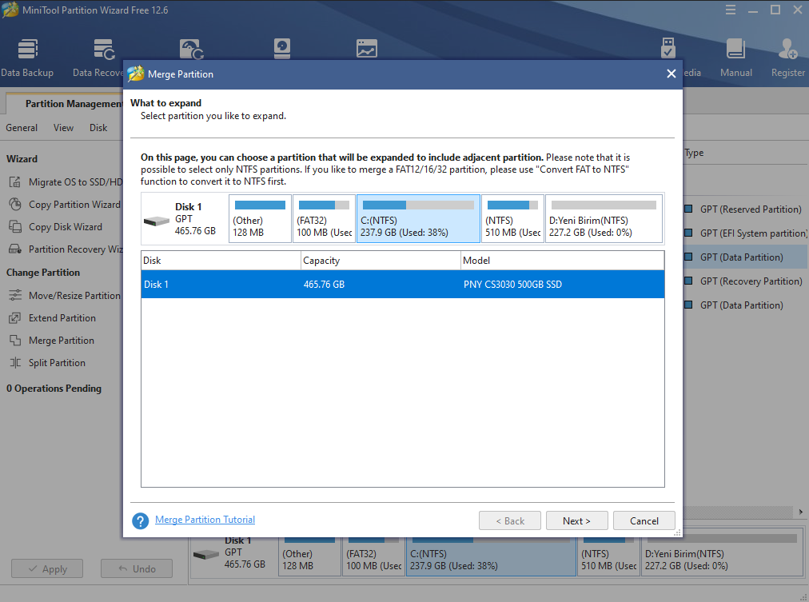Viewport: 809px width, 602px height.
Task: Click the Partition Recovery toolbar icon
Action: 191,50
